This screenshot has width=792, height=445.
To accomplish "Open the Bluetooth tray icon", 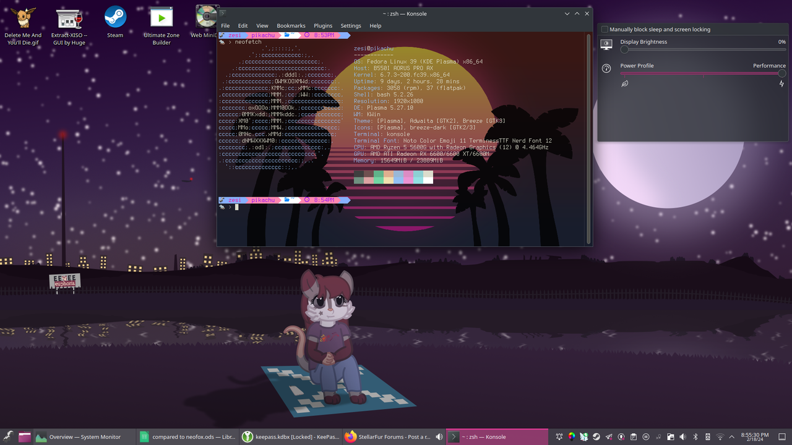I will tap(695, 437).
